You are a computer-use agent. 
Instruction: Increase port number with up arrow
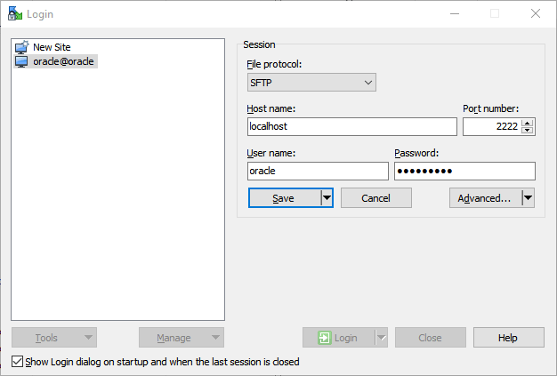pyautogui.click(x=528, y=123)
